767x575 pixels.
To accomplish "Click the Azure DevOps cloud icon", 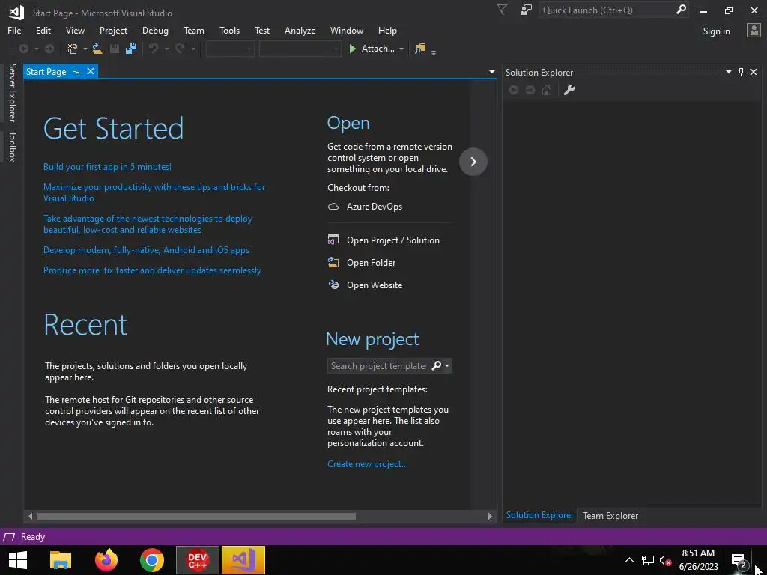I will (x=333, y=207).
